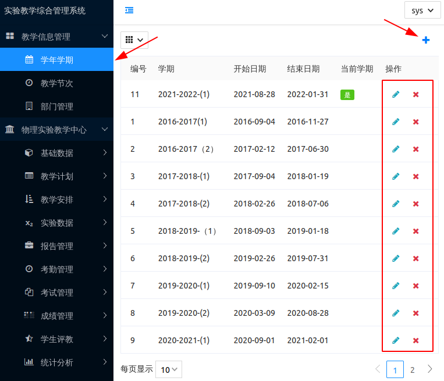Open the 教学节次 menu item
The image size is (444, 381).
point(56,83)
